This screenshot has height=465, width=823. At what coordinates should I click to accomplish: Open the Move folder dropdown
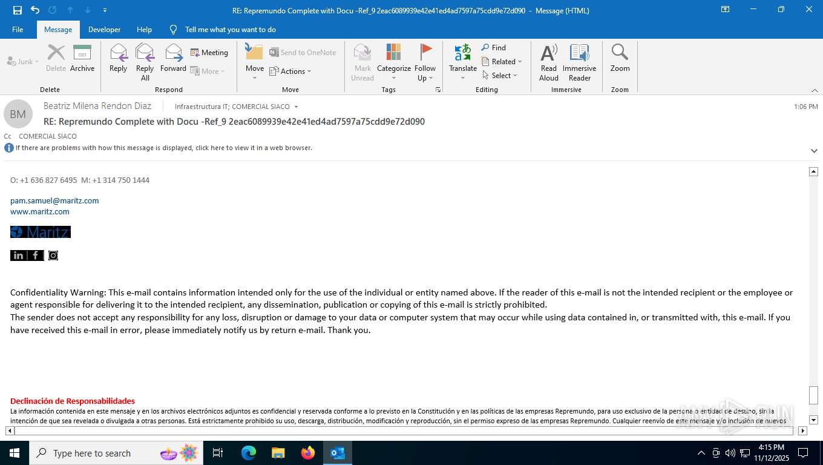pos(255,62)
